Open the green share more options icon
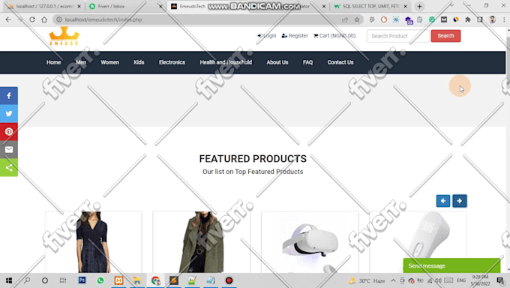The height and width of the screenshot is (288, 510). coord(9,167)
